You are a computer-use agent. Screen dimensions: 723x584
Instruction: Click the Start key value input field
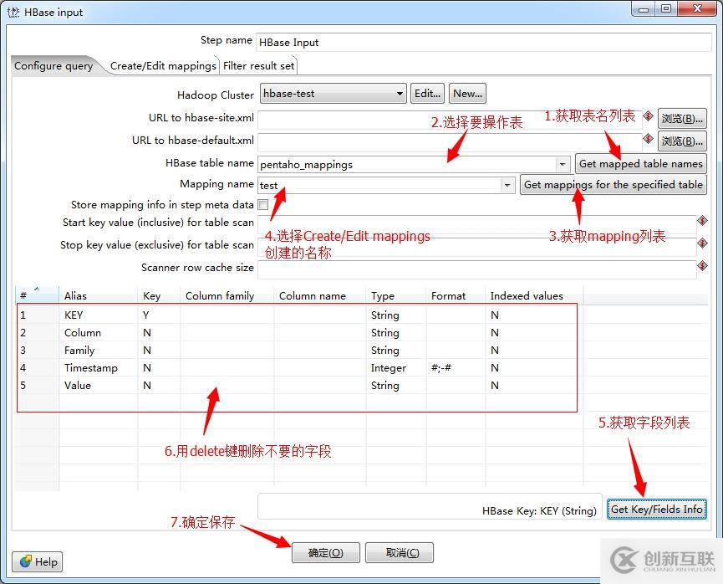click(476, 224)
